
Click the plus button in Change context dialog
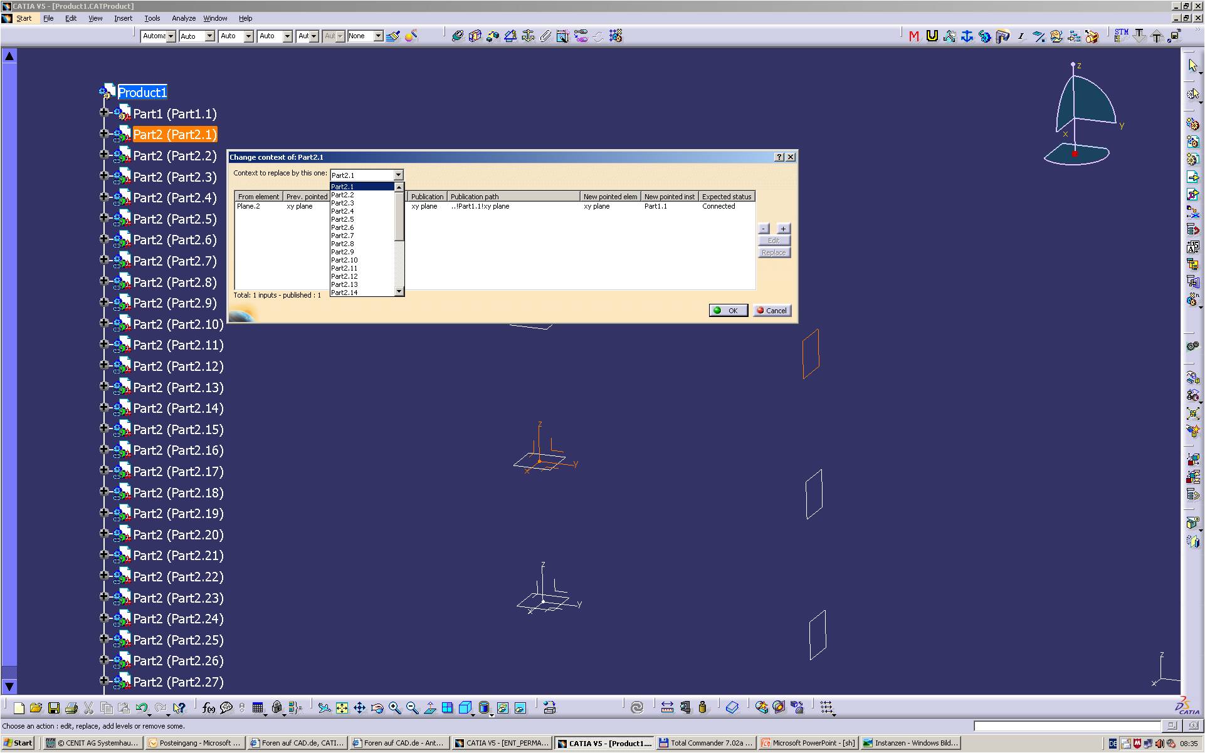click(783, 229)
